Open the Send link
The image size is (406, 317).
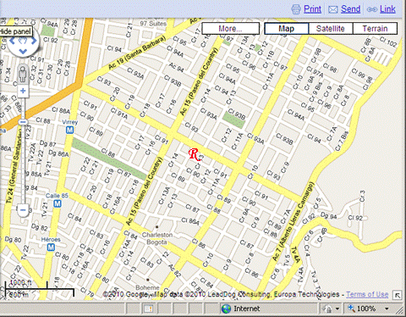[350, 9]
